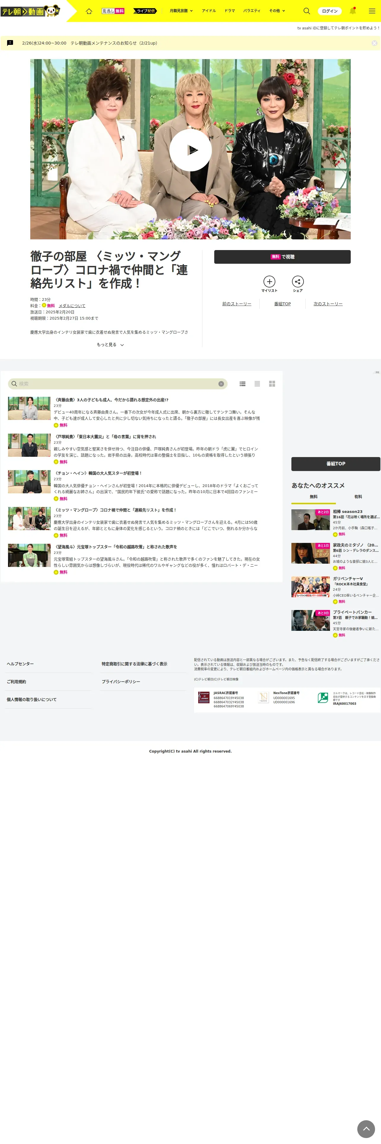The width and height of the screenshot is (381, 1144).
Task: Open the 見逃し無料 catch-up section
Action: click(113, 11)
